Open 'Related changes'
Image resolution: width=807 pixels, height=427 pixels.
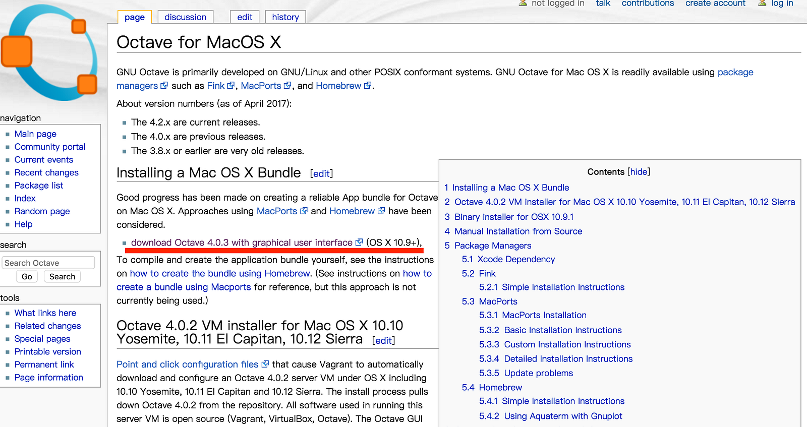[47, 326]
